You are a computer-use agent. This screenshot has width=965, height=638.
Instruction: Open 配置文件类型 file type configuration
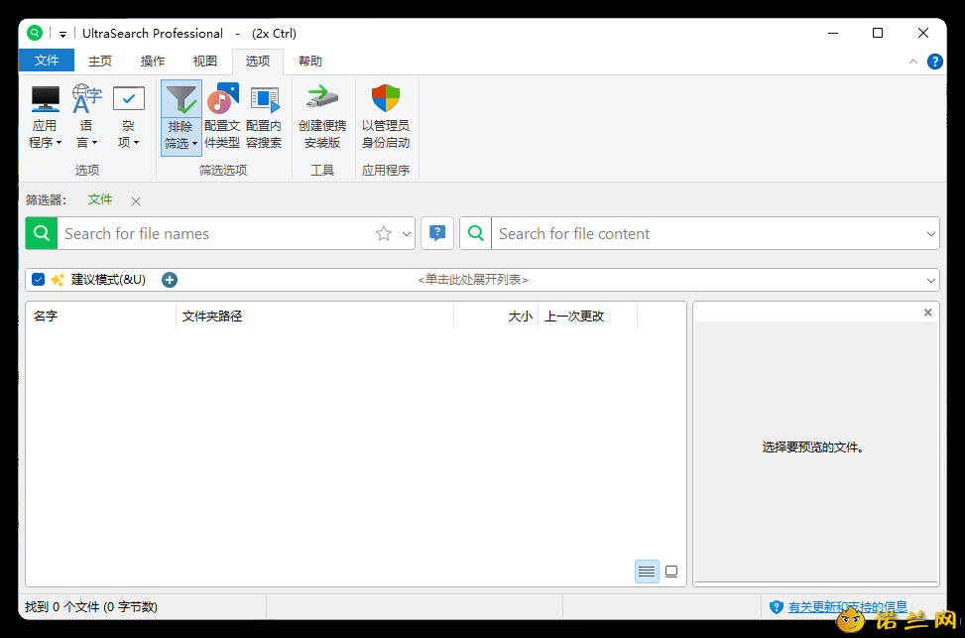pos(221,117)
